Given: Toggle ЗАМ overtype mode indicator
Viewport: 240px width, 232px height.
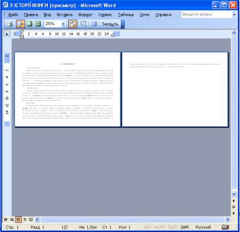Looking at the screenshot, I should [184, 227].
